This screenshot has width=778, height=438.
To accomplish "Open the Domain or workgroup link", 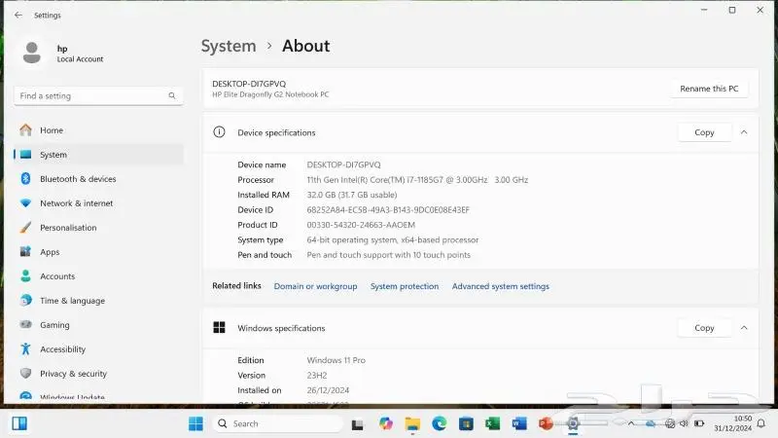I will point(315,286).
